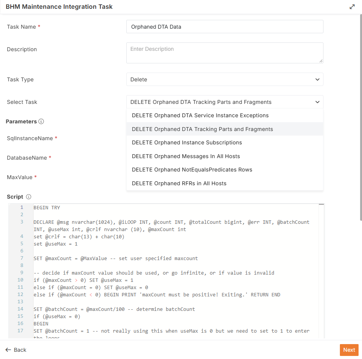Click the DatabaseName parameter label
Image resolution: width=362 pixels, height=359 pixels.
[27, 158]
